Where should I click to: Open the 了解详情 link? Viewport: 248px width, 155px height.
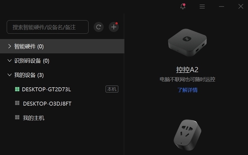click(x=187, y=90)
